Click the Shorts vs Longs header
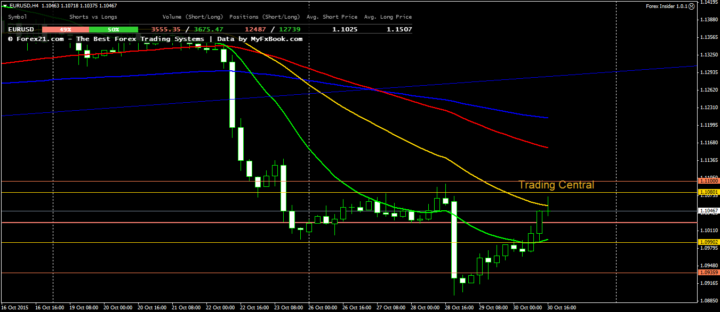720x312 pixels. pyautogui.click(x=94, y=17)
